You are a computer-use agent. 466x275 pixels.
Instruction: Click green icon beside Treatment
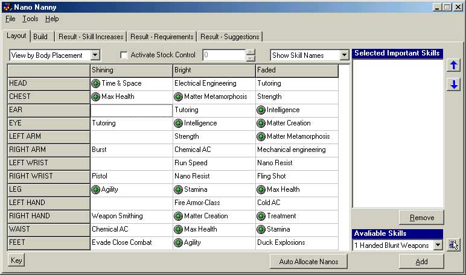261,216
